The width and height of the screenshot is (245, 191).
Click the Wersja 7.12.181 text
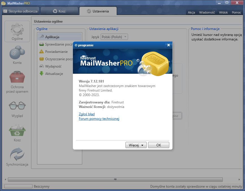91,81
